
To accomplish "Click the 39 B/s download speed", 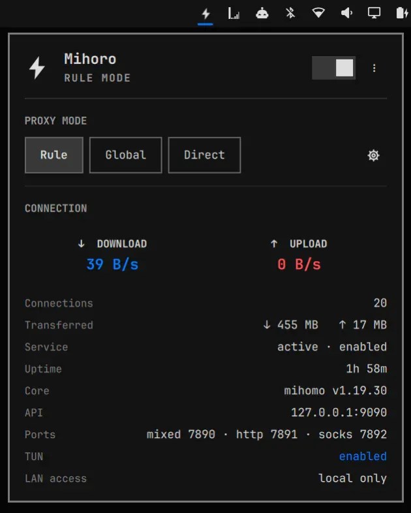I will 112,264.
